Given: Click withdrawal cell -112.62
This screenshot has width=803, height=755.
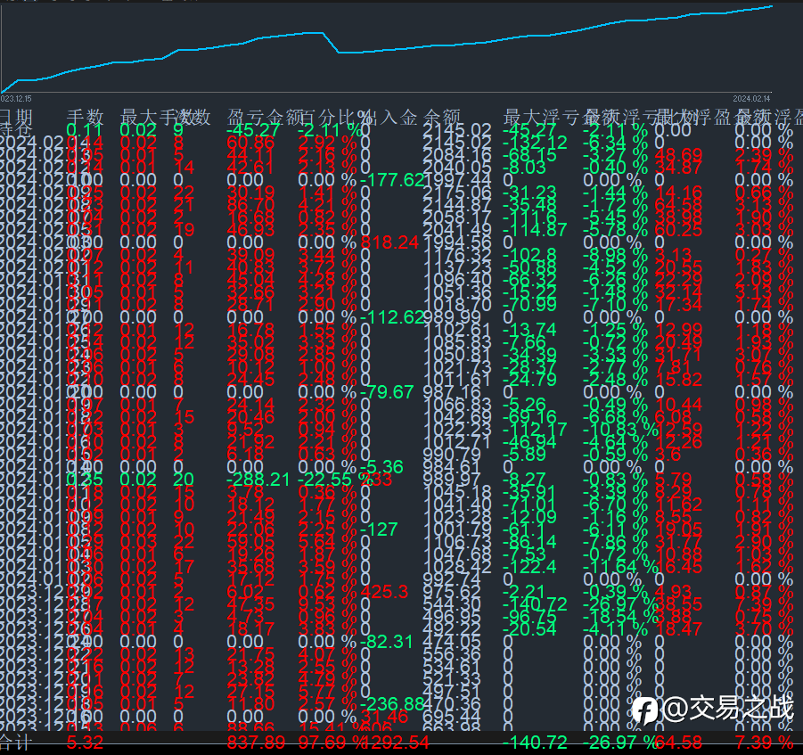Looking at the screenshot, I should 393,317.
